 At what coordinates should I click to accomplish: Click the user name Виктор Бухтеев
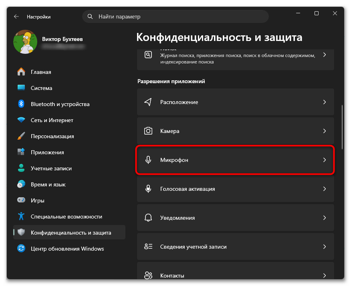tap(63, 39)
